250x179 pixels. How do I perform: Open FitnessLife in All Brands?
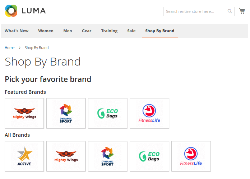[191, 156]
